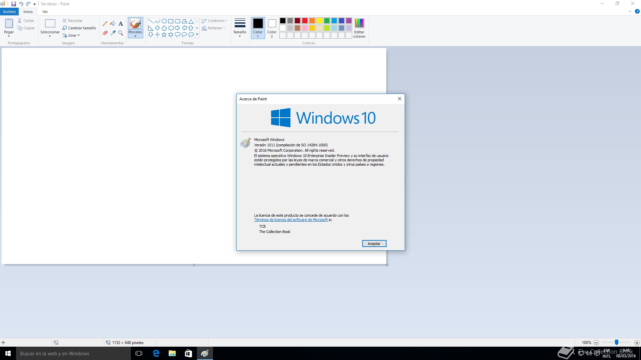Click the zoom slider thumb
Image resolution: width=641 pixels, height=360 pixels.
[617, 342]
